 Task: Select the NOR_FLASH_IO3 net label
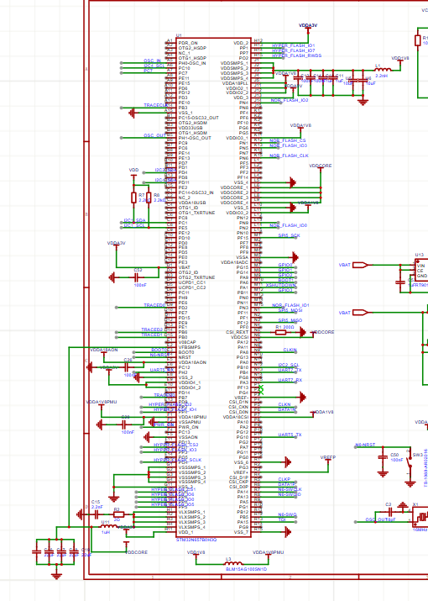click(x=288, y=145)
